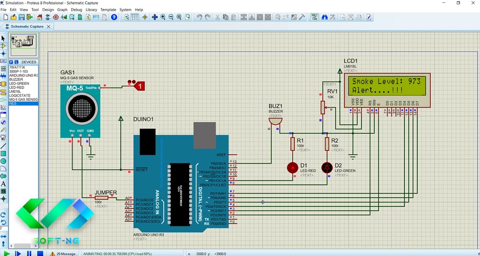The image size is (480, 256).
Task: Click the Pan/Center view arrows icon
Action: pos(155,17)
